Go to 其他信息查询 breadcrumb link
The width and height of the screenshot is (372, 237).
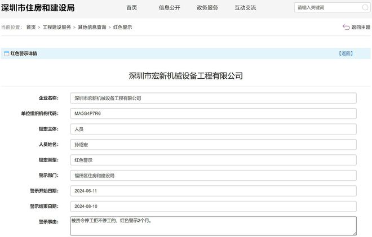pos(92,27)
